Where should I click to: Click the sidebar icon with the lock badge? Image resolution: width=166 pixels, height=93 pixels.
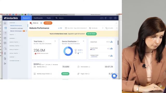5,49
